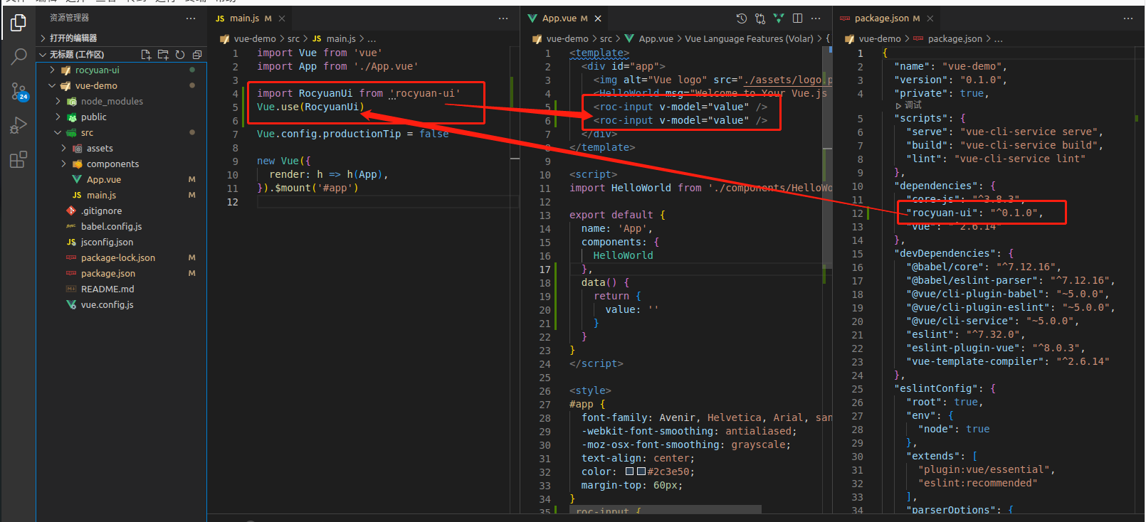This screenshot has width=1146, height=522.
Task: Collapse the src folder
Action: [121, 133]
